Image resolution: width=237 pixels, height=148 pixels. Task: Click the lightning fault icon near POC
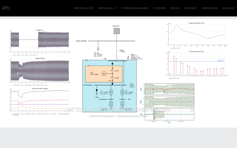[x=128, y=58]
